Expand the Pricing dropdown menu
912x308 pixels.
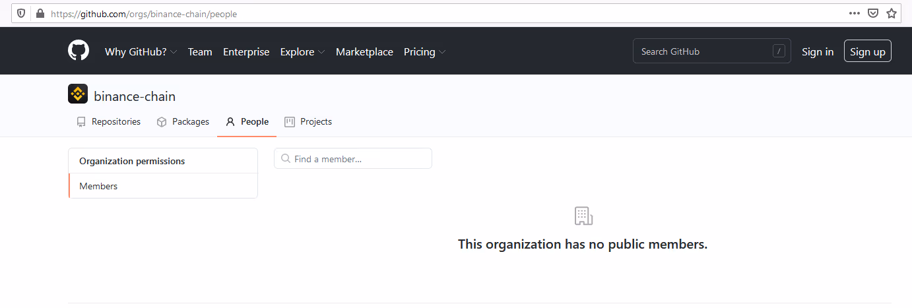tap(424, 51)
